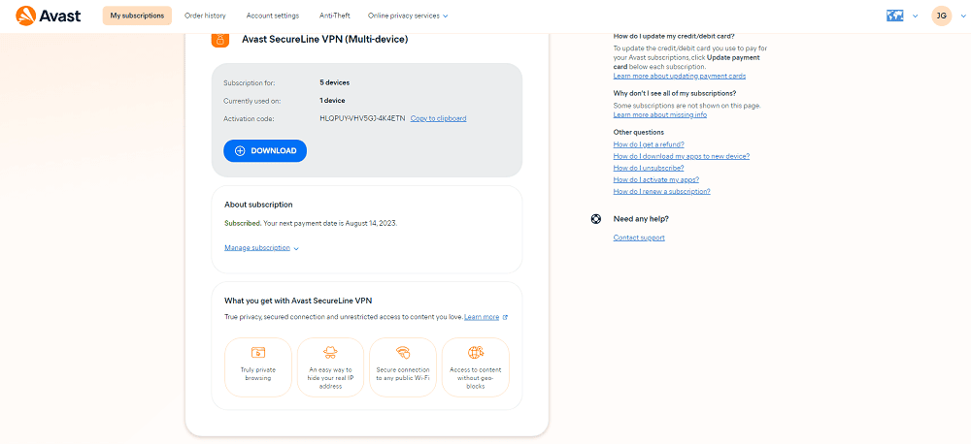Click the world map language icon
The image size is (971, 444).
[x=895, y=16]
